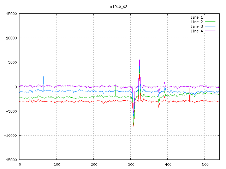
Task: Click the red line 1 legend sample
Action: coord(210,17)
